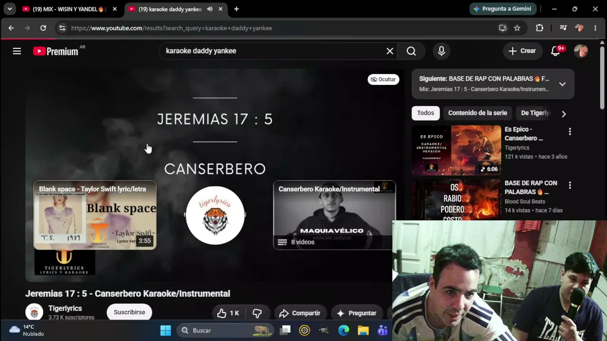The width and height of the screenshot is (607, 341).
Task: Close the MIX - WISIN Y YANDEL tab
Action: 114,9
